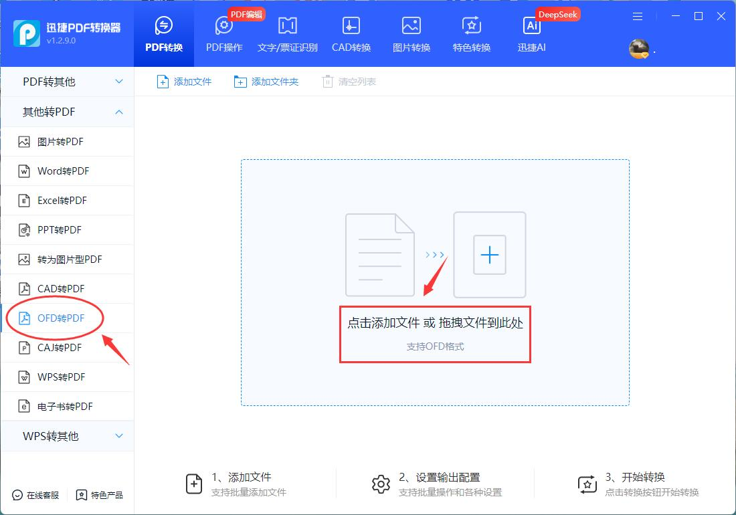Viewport: 736px width, 515px height.
Task: Click CAJ转PDF sidebar icon
Action: [24, 348]
